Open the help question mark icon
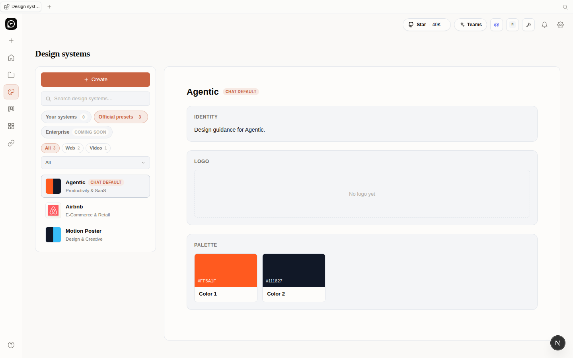The height and width of the screenshot is (358, 573). pos(11,345)
